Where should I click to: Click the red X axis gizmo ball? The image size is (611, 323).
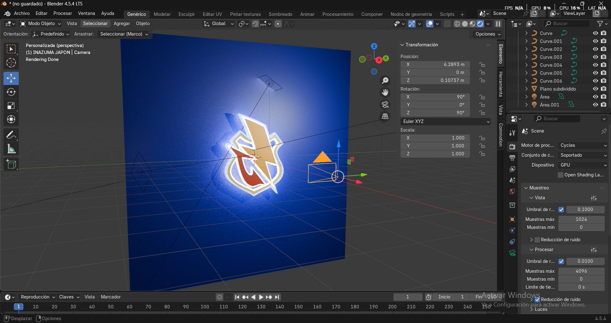(x=378, y=59)
